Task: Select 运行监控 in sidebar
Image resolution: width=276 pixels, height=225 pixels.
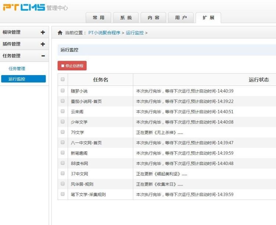Action: click(x=24, y=79)
